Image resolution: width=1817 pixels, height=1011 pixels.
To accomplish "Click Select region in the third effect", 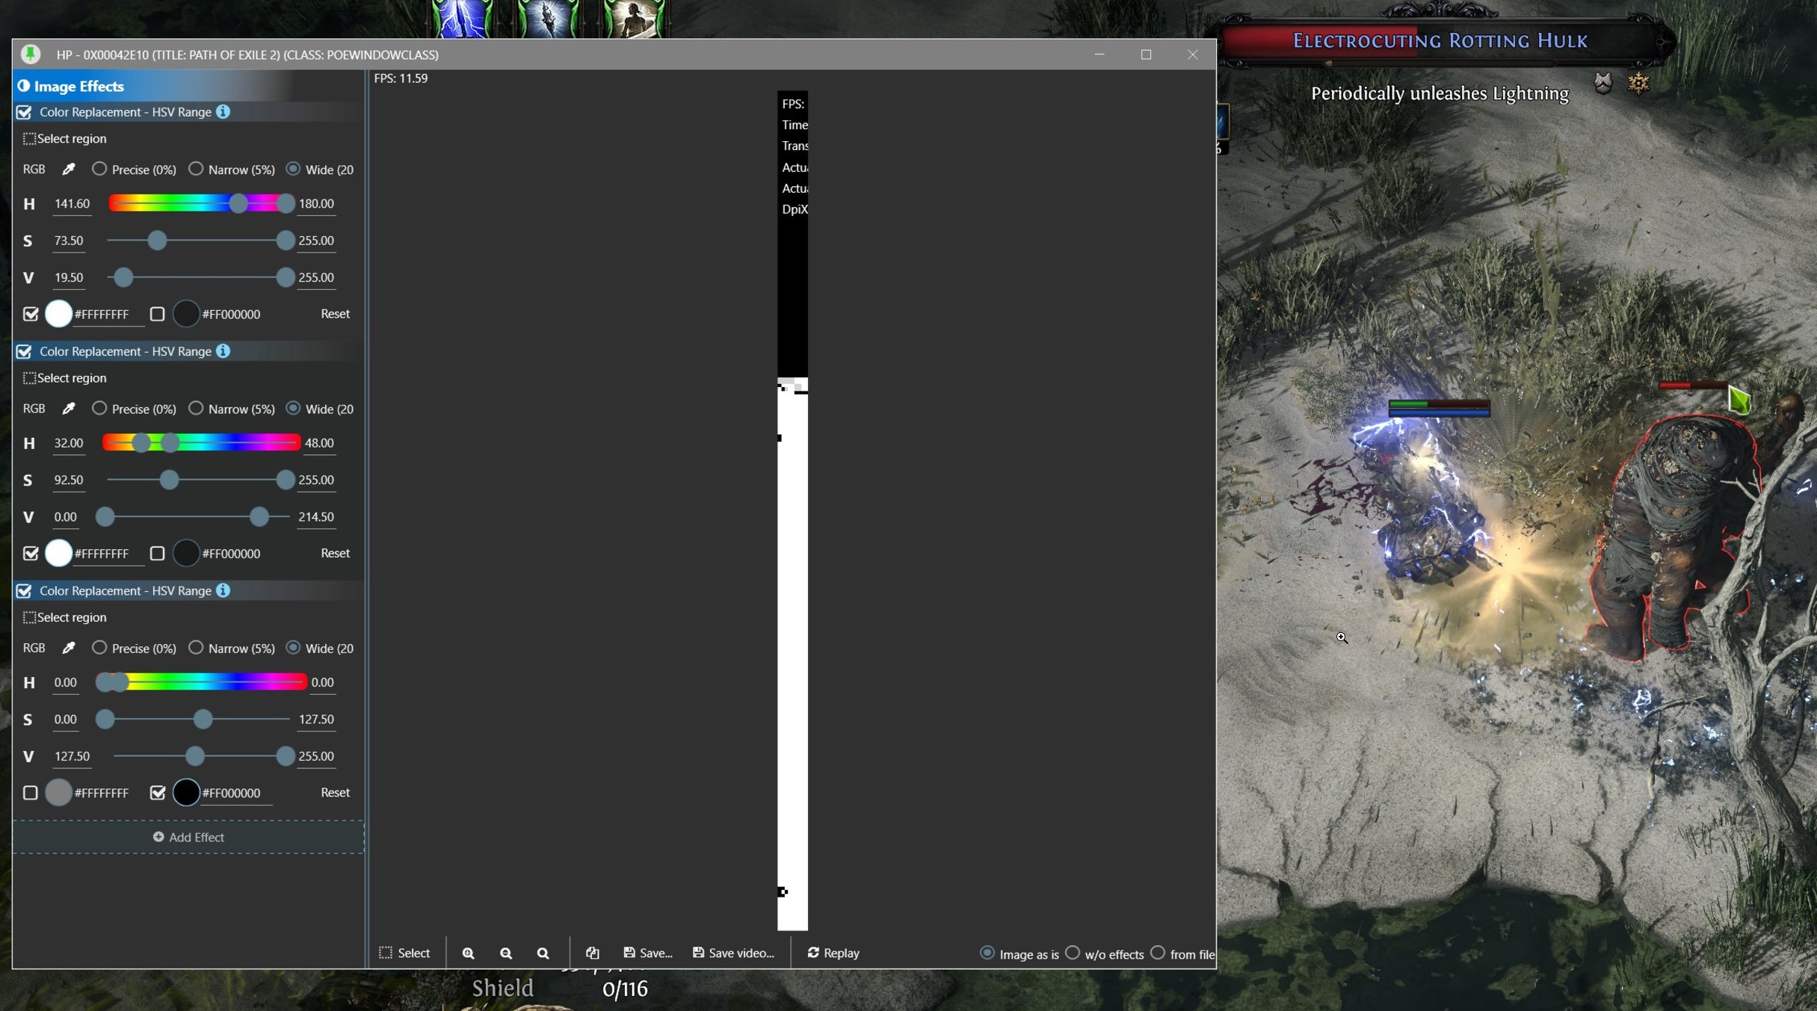I will coord(65,617).
